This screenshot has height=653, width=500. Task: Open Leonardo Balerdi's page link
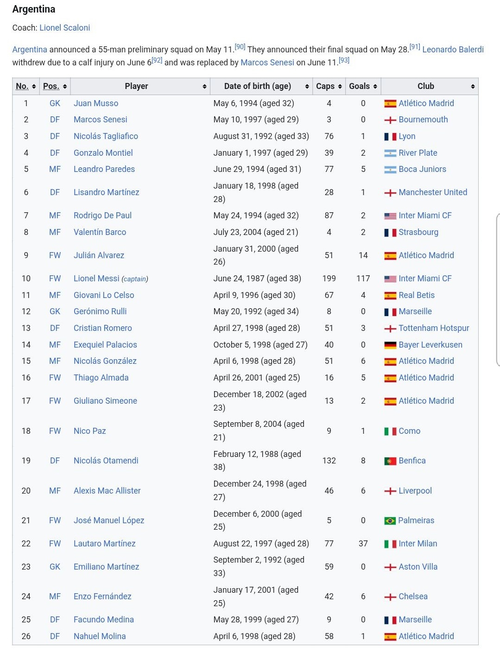tap(453, 50)
